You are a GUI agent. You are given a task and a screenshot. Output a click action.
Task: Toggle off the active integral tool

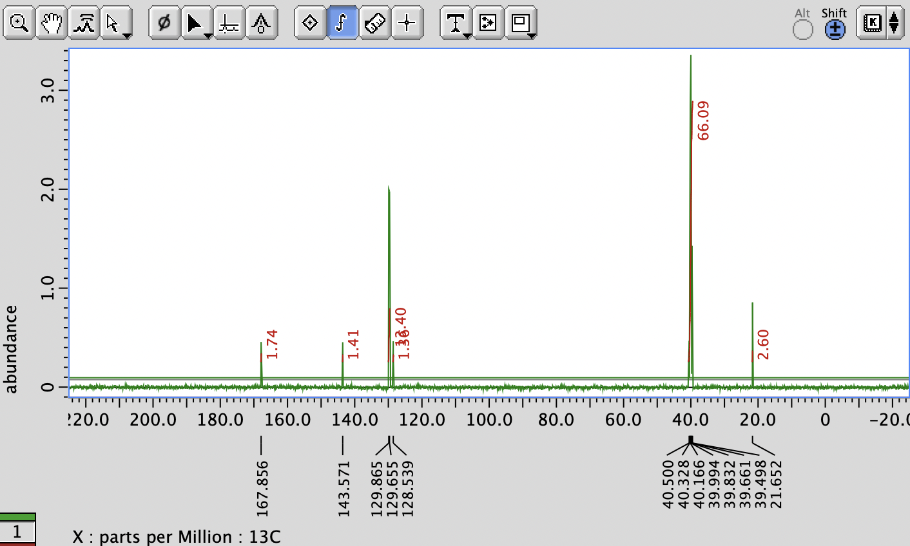click(x=343, y=23)
